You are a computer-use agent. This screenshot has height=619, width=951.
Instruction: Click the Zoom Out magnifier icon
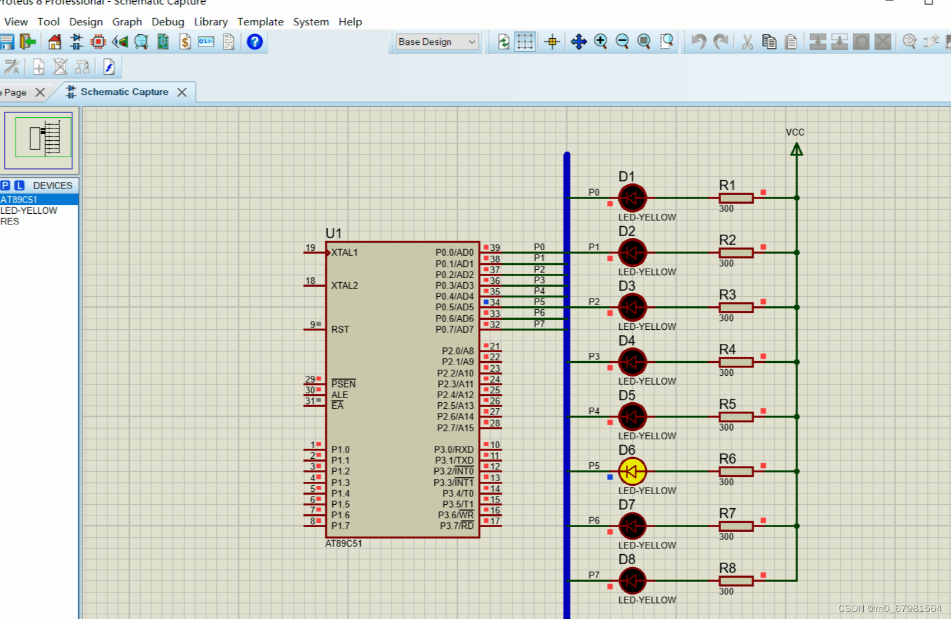(x=623, y=42)
